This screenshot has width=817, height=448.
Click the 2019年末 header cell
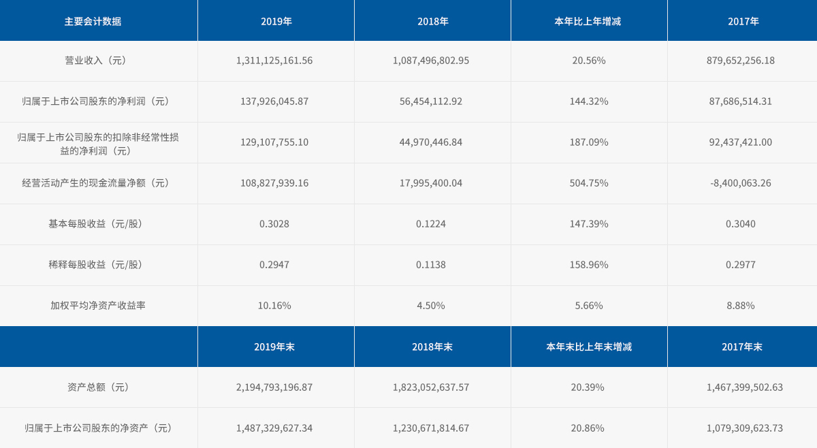click(x=274, y=347)
